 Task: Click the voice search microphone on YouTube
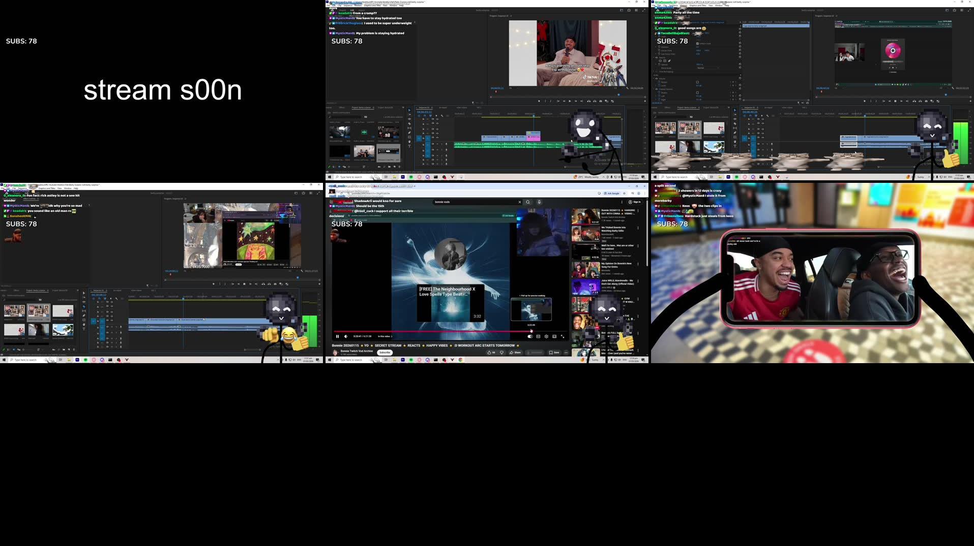(x=539, y=202)
